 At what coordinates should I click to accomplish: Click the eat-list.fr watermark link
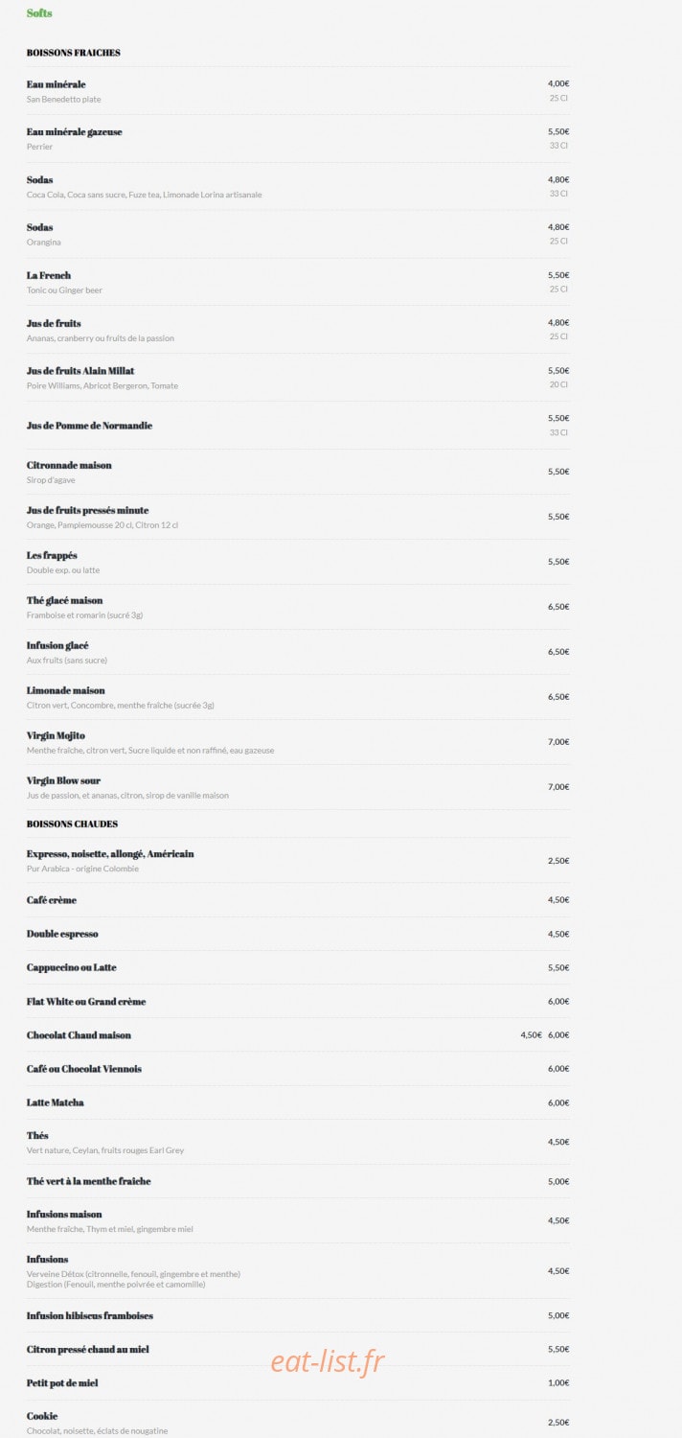pos(328,1362)
